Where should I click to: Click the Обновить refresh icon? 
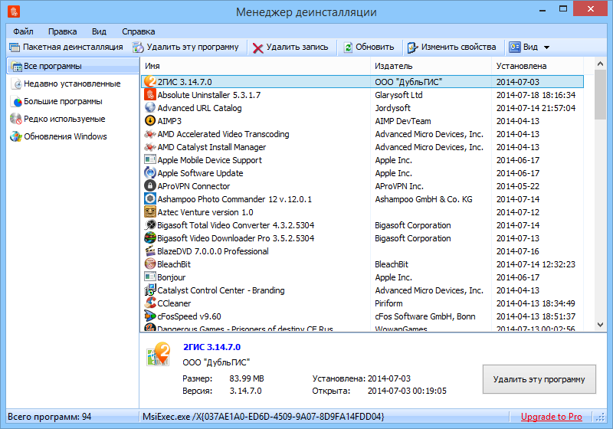click(x=349, y=47)
